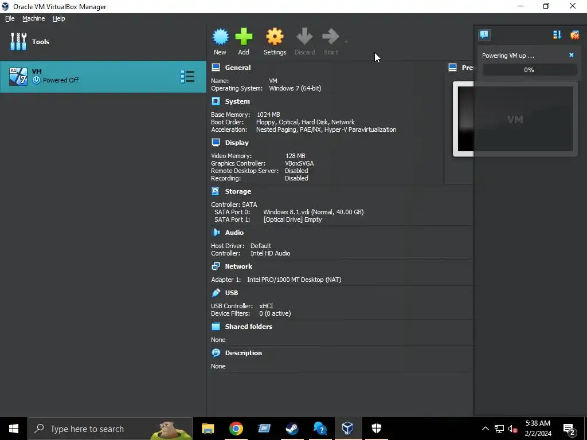Open the Audio settings heading link
The width and height of the screenshot is (587, 440).
[x=234, y=233]
